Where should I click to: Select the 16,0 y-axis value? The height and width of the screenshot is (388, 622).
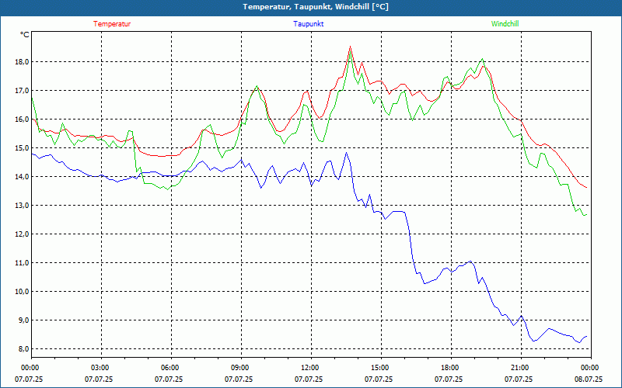click(23, 120)
